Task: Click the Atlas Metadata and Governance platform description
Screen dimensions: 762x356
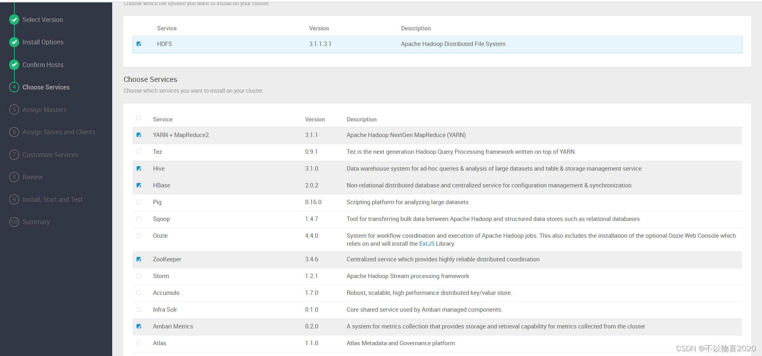Action: click(401, 343)
